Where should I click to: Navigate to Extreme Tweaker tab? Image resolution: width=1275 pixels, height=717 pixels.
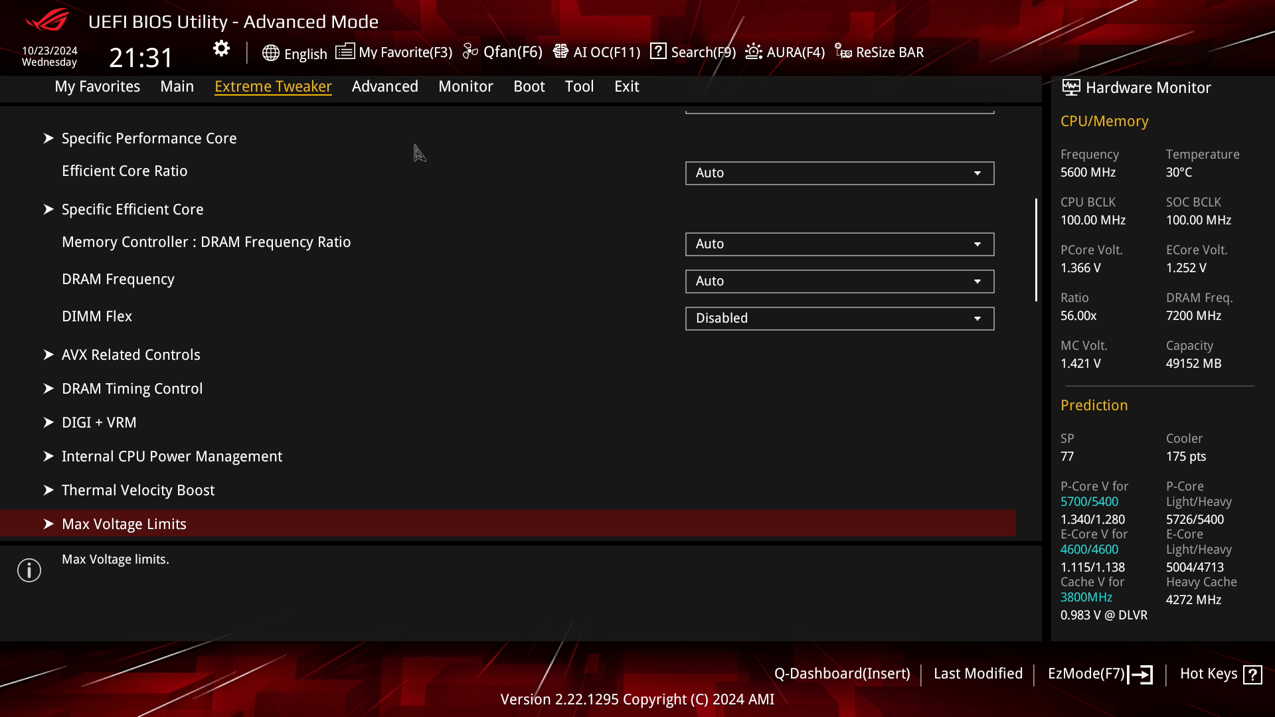(x=273, y=86)
